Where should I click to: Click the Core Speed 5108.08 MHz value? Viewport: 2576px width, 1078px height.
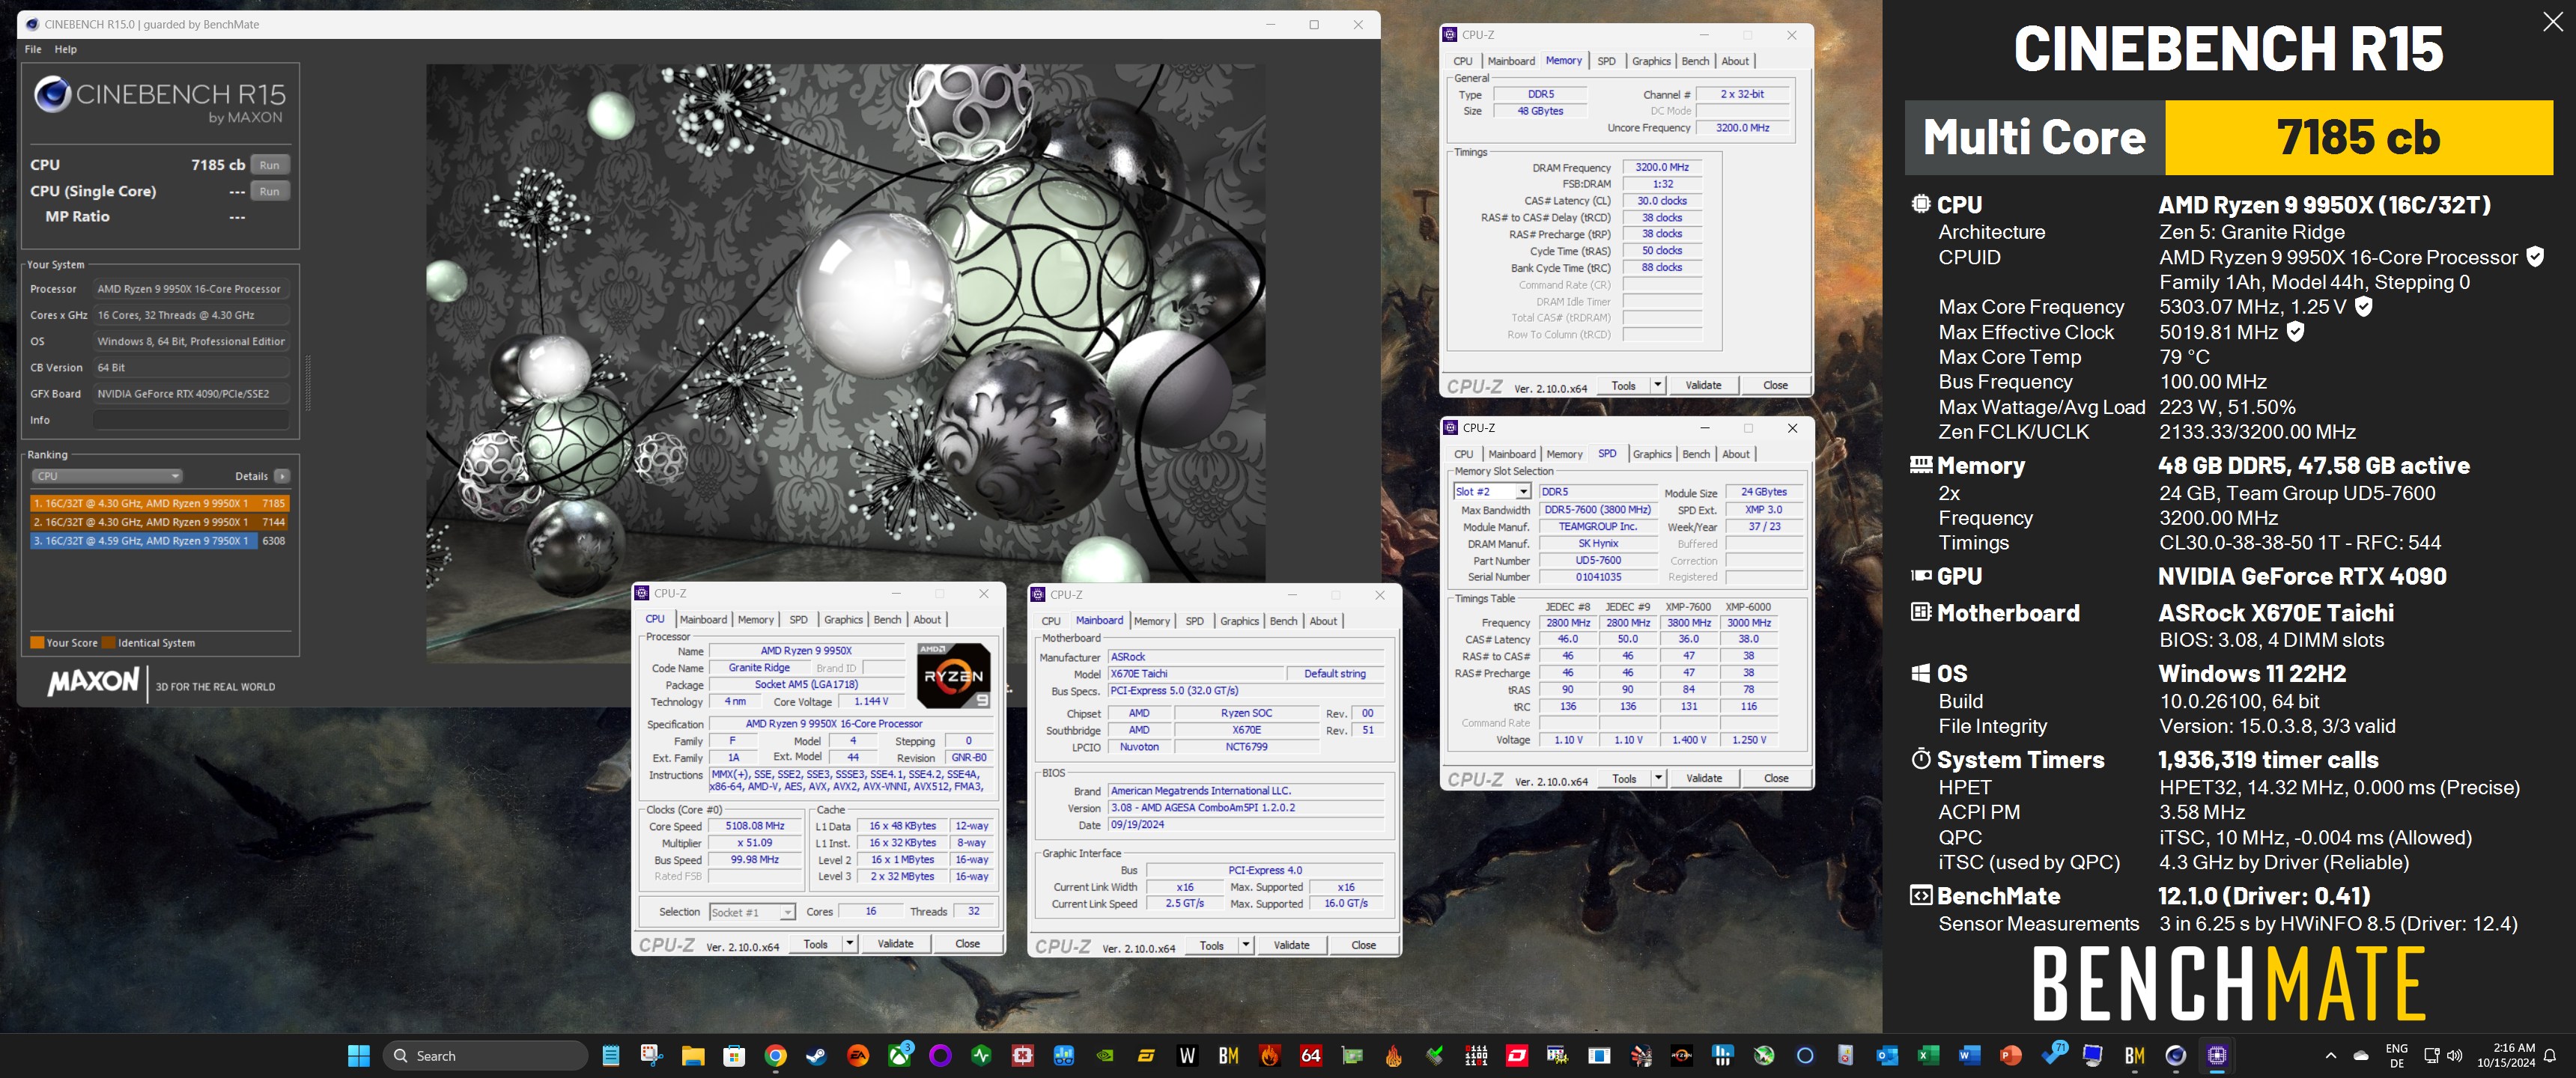(x=755, y=826)
